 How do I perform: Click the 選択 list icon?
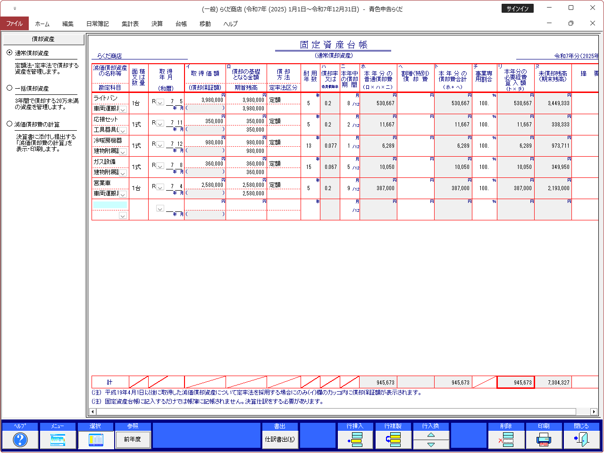[95, 439]
